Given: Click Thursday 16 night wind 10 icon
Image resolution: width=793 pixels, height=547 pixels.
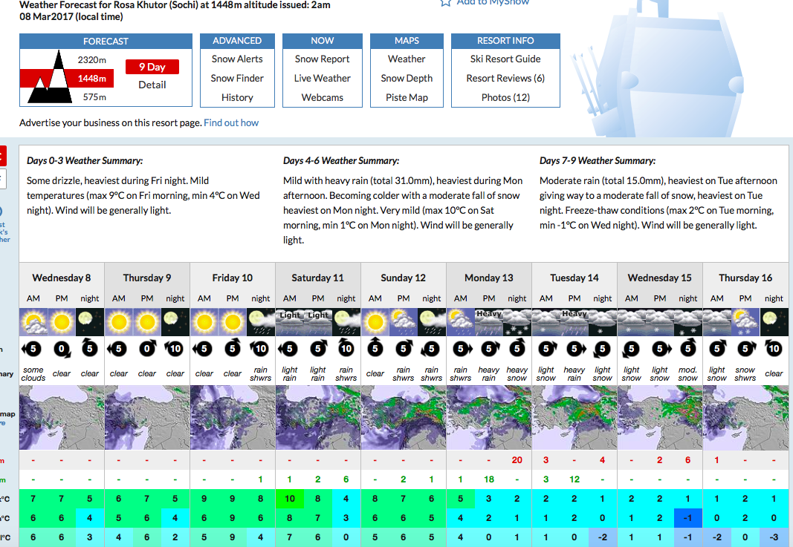Looking at the screenshot, I should pos(774,349).
